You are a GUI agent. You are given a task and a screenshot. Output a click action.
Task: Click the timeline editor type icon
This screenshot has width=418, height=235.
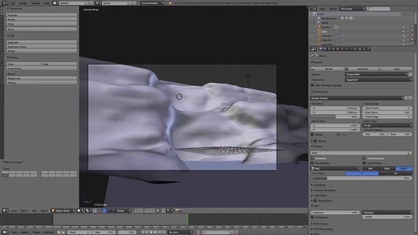point(5,232)
